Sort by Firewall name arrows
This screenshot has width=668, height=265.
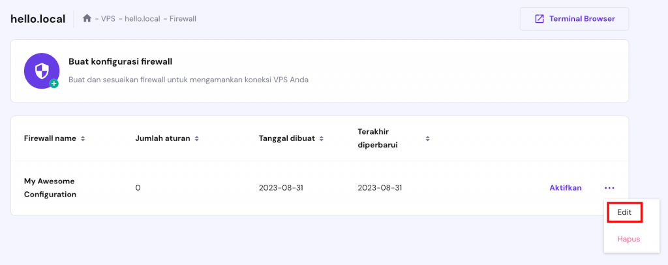(83, 138)
